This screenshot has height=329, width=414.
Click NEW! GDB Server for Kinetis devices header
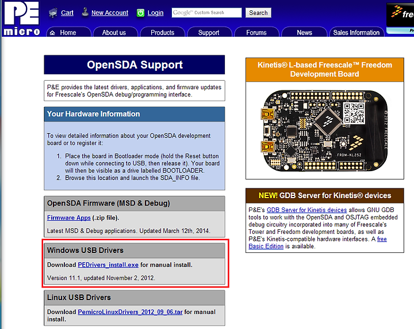pos(324,195)
